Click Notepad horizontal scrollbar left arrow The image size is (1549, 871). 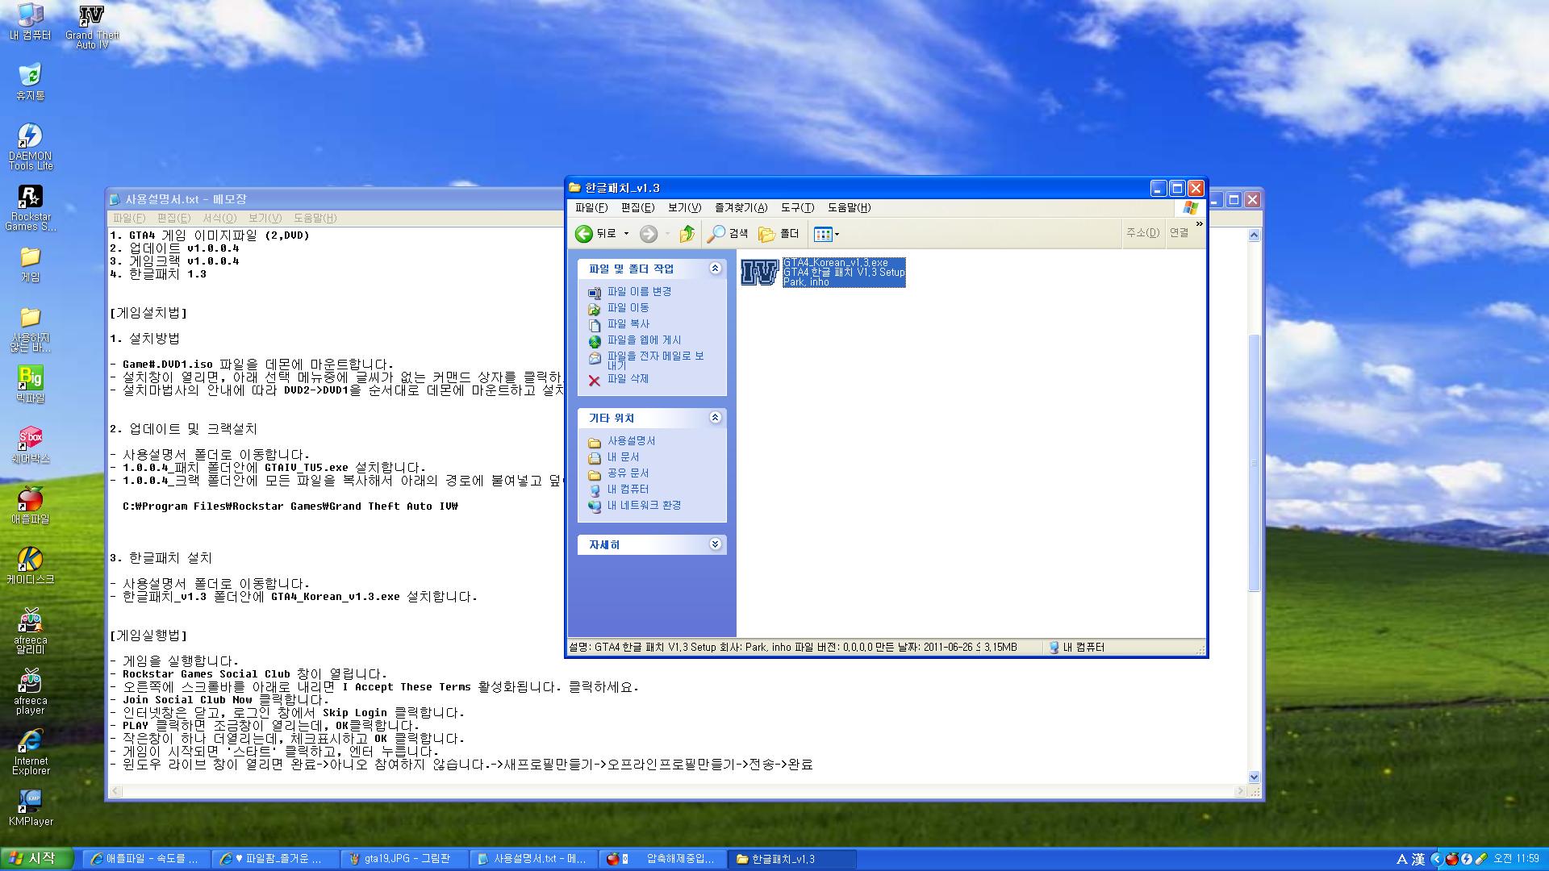pos(116,792)
